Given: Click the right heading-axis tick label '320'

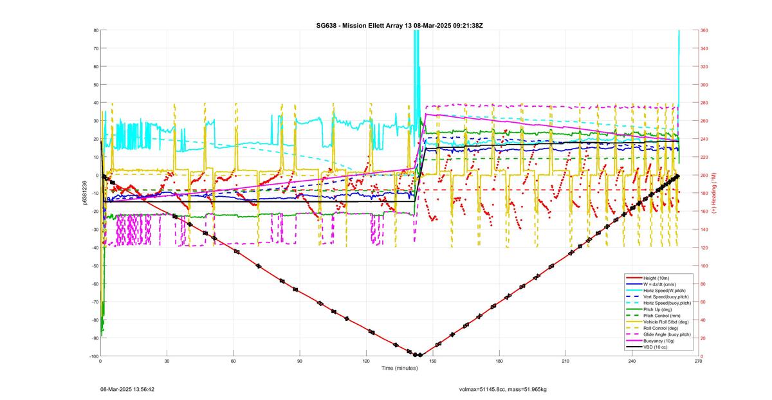Looking at the screenshot, I should click(x=704, y=66).
